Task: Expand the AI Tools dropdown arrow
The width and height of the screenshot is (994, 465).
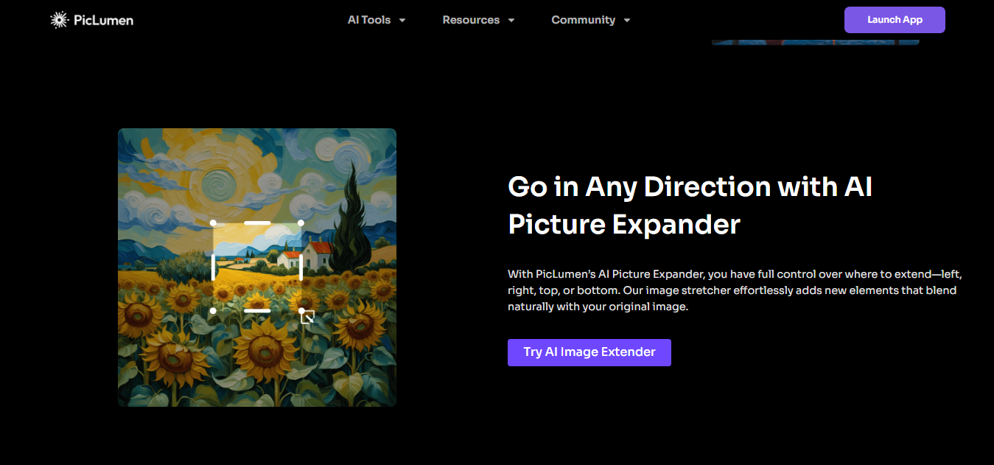Action: click(402, 21)
